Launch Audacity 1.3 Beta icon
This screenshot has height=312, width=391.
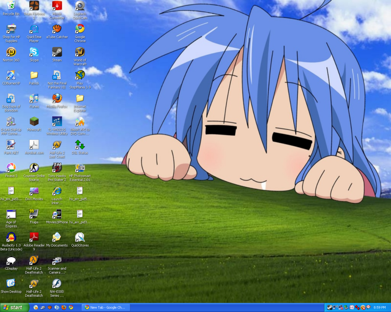(x=11, y=242)
